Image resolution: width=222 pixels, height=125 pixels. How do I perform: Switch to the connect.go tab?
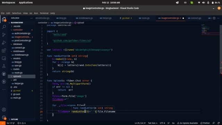195,18
